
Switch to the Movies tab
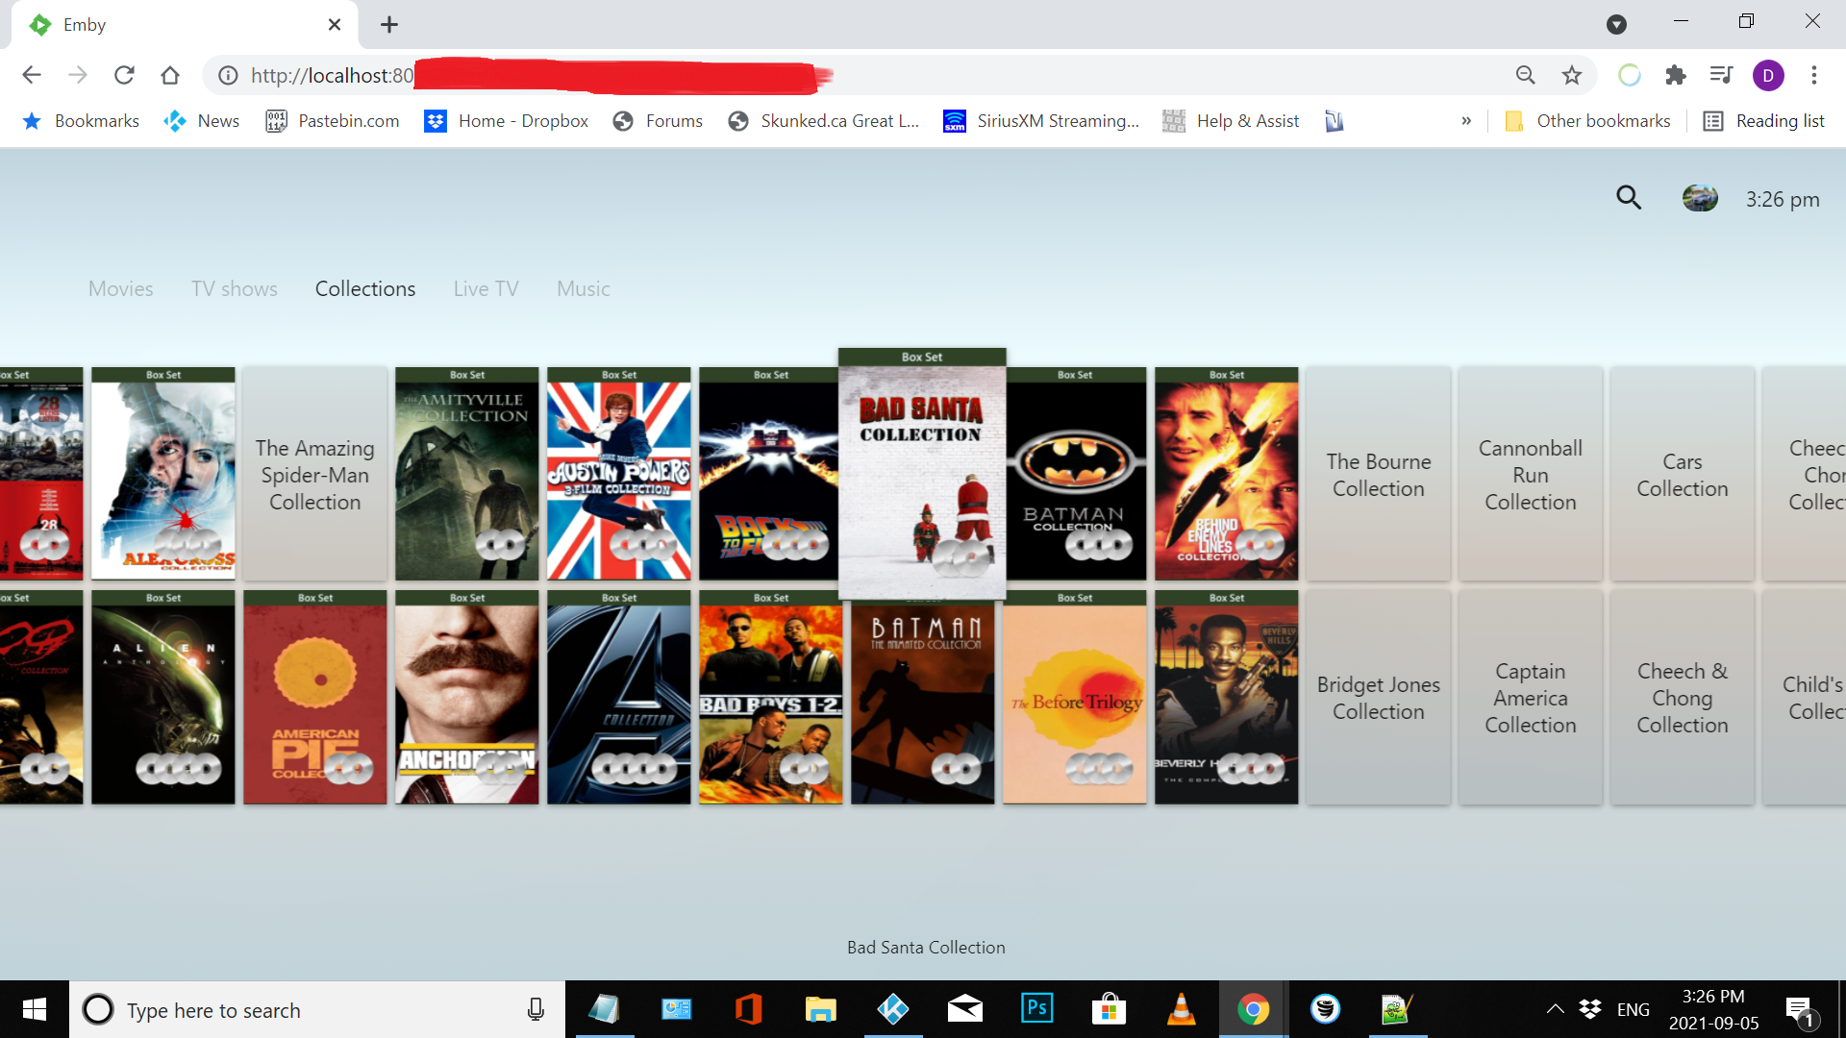pyautogui.click(x=120, y=289)
